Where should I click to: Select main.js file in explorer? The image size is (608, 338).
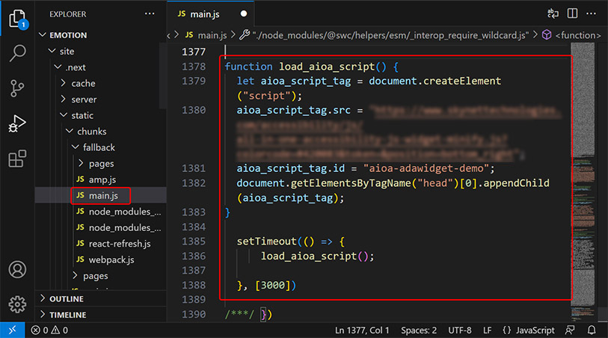(101, 195)
